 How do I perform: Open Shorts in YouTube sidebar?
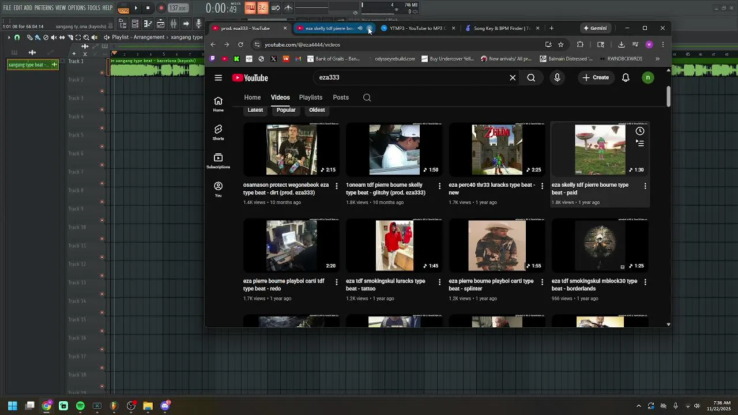(218, 133)
